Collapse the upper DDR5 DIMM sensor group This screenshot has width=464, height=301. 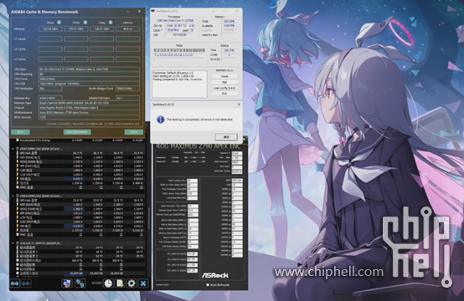click(x=13, y=149)
